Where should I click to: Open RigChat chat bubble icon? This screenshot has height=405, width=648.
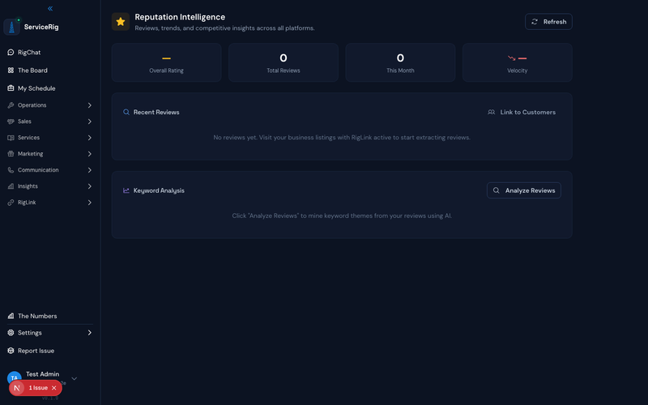[x=11, y=52]
